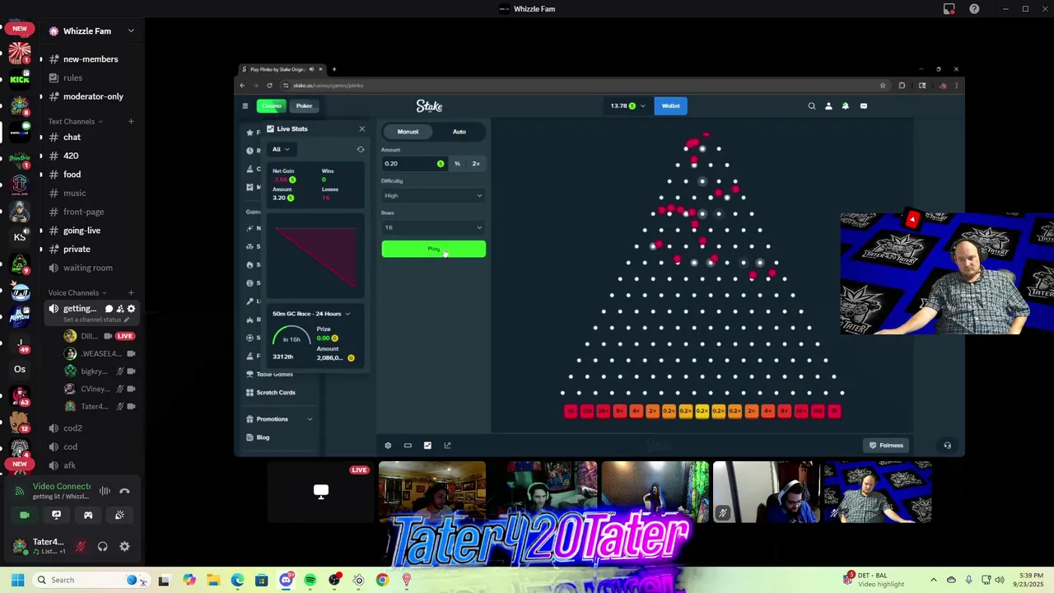
Task: Click the green Play button
Action: pos(433,249)
